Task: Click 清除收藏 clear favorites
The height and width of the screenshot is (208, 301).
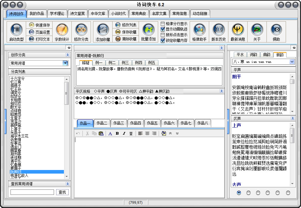Action: point(126,39)
